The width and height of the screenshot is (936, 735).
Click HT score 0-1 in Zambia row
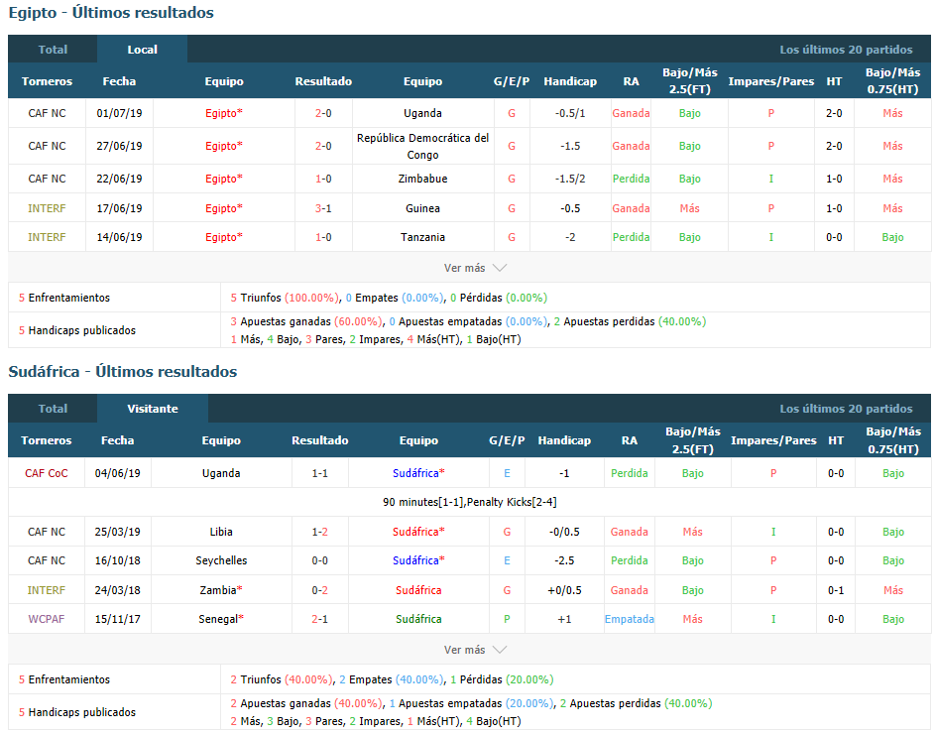[836, 590]
